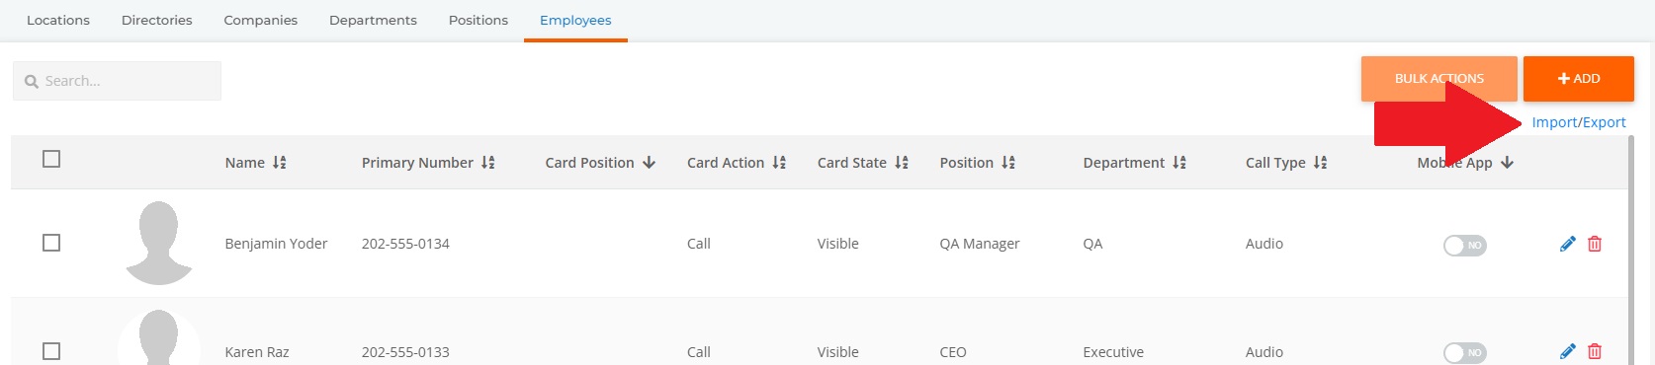Open the Companies tab
This screenshot has height=365, width=1655.
coord(260,20)
